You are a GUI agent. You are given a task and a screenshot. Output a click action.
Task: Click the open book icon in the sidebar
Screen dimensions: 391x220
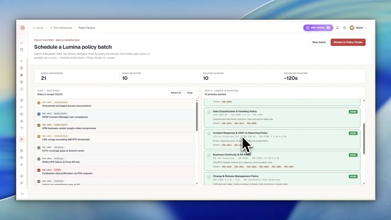coord(21,114)
